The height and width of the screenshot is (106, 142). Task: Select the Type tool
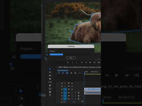50,95
